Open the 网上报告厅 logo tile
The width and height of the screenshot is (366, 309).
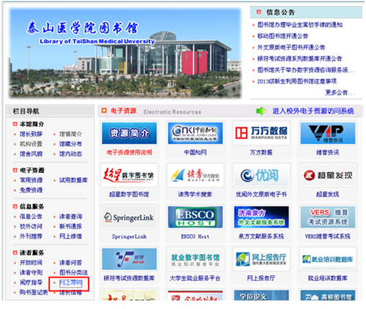[x=261, y=259]
